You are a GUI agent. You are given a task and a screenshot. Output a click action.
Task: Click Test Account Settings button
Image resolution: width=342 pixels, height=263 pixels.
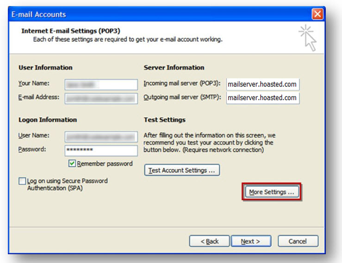click(182, 170)
